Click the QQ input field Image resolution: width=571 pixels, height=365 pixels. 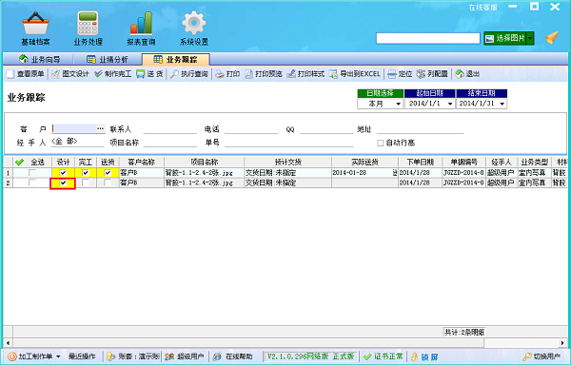pyautogui.click(x=326, y=128)
